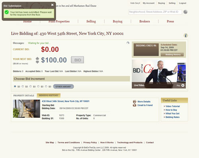
Task: Play the Live Video
Action: click(x=183, y=86)
